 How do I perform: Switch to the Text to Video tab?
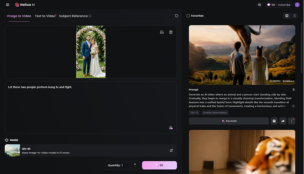(x=45, y=16)
